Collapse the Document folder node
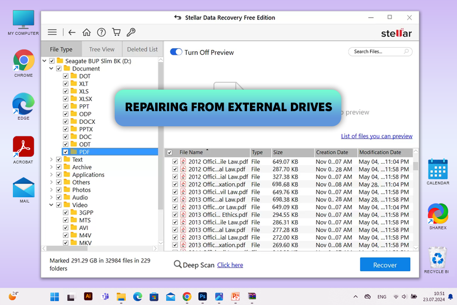Viewport: 457px width, 305px height. [x=51, y=69]
